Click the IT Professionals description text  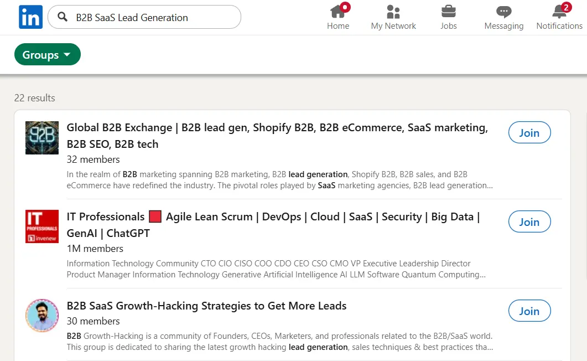tap(276, 269)
